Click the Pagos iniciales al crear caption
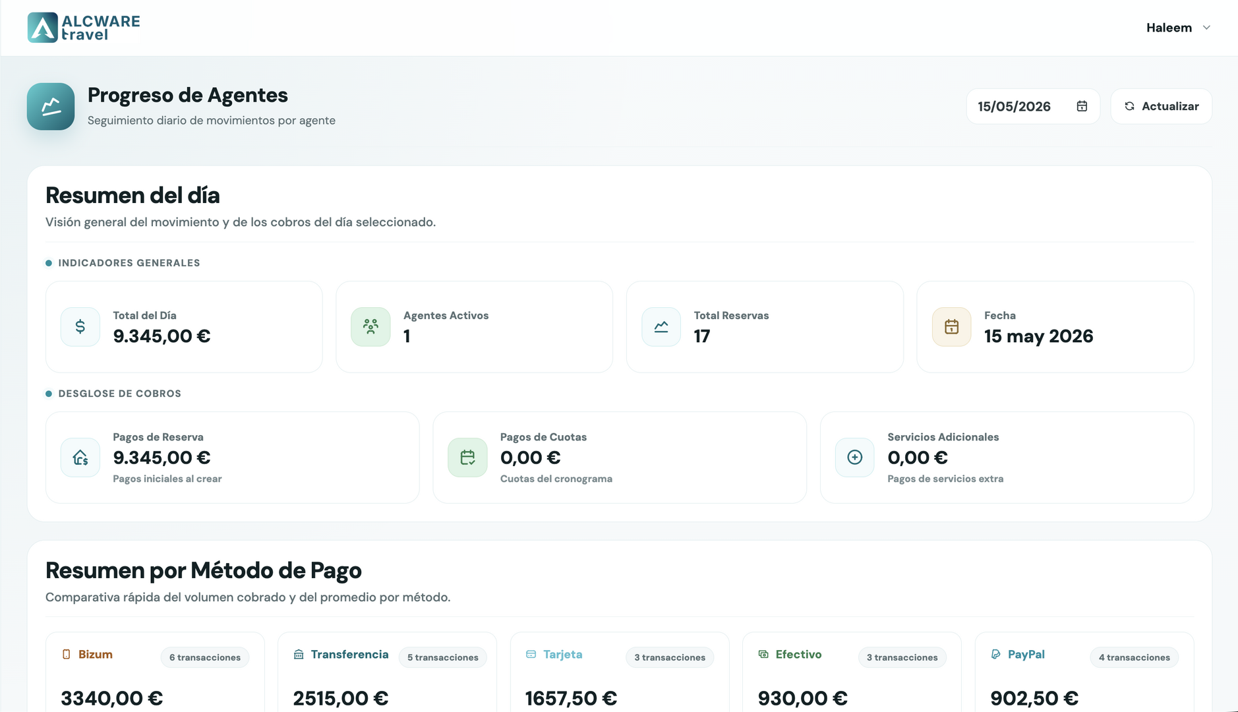The width and height of the screenshot is (1238, 712). (167, 479)
